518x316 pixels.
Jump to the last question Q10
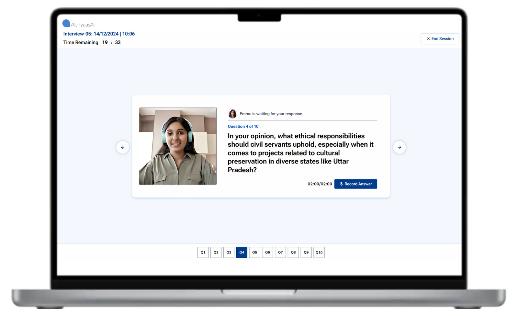(319, 252)
